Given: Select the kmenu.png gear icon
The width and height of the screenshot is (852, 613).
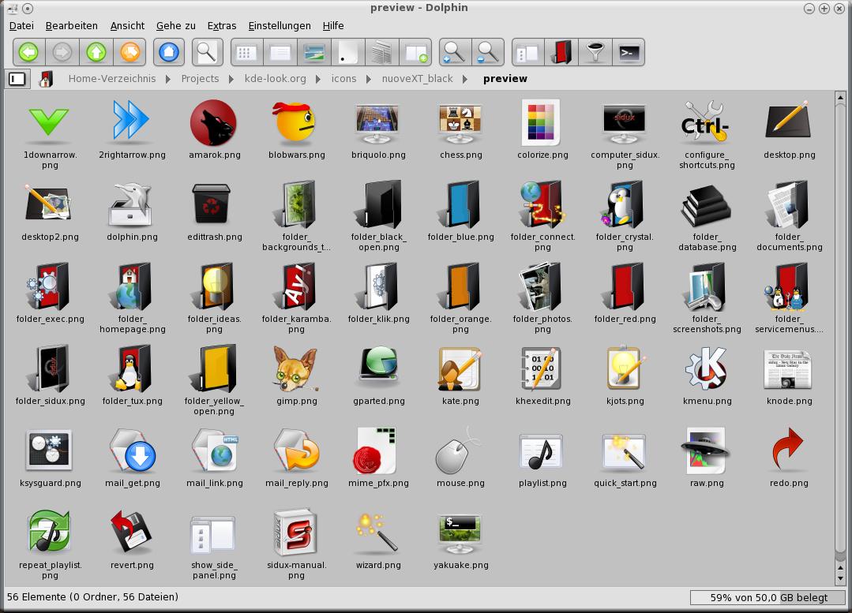Looking at the screenshot, I should [707, 368].
